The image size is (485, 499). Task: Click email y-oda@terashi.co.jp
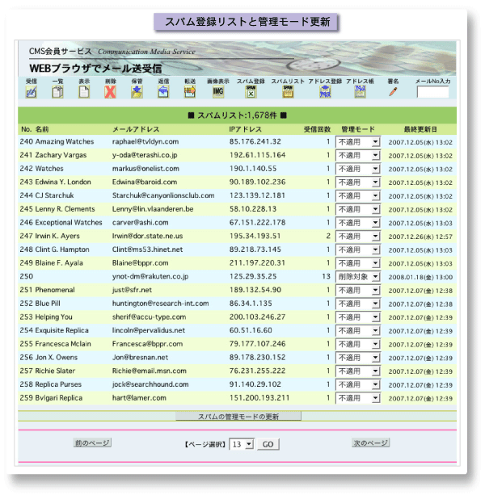145,155
